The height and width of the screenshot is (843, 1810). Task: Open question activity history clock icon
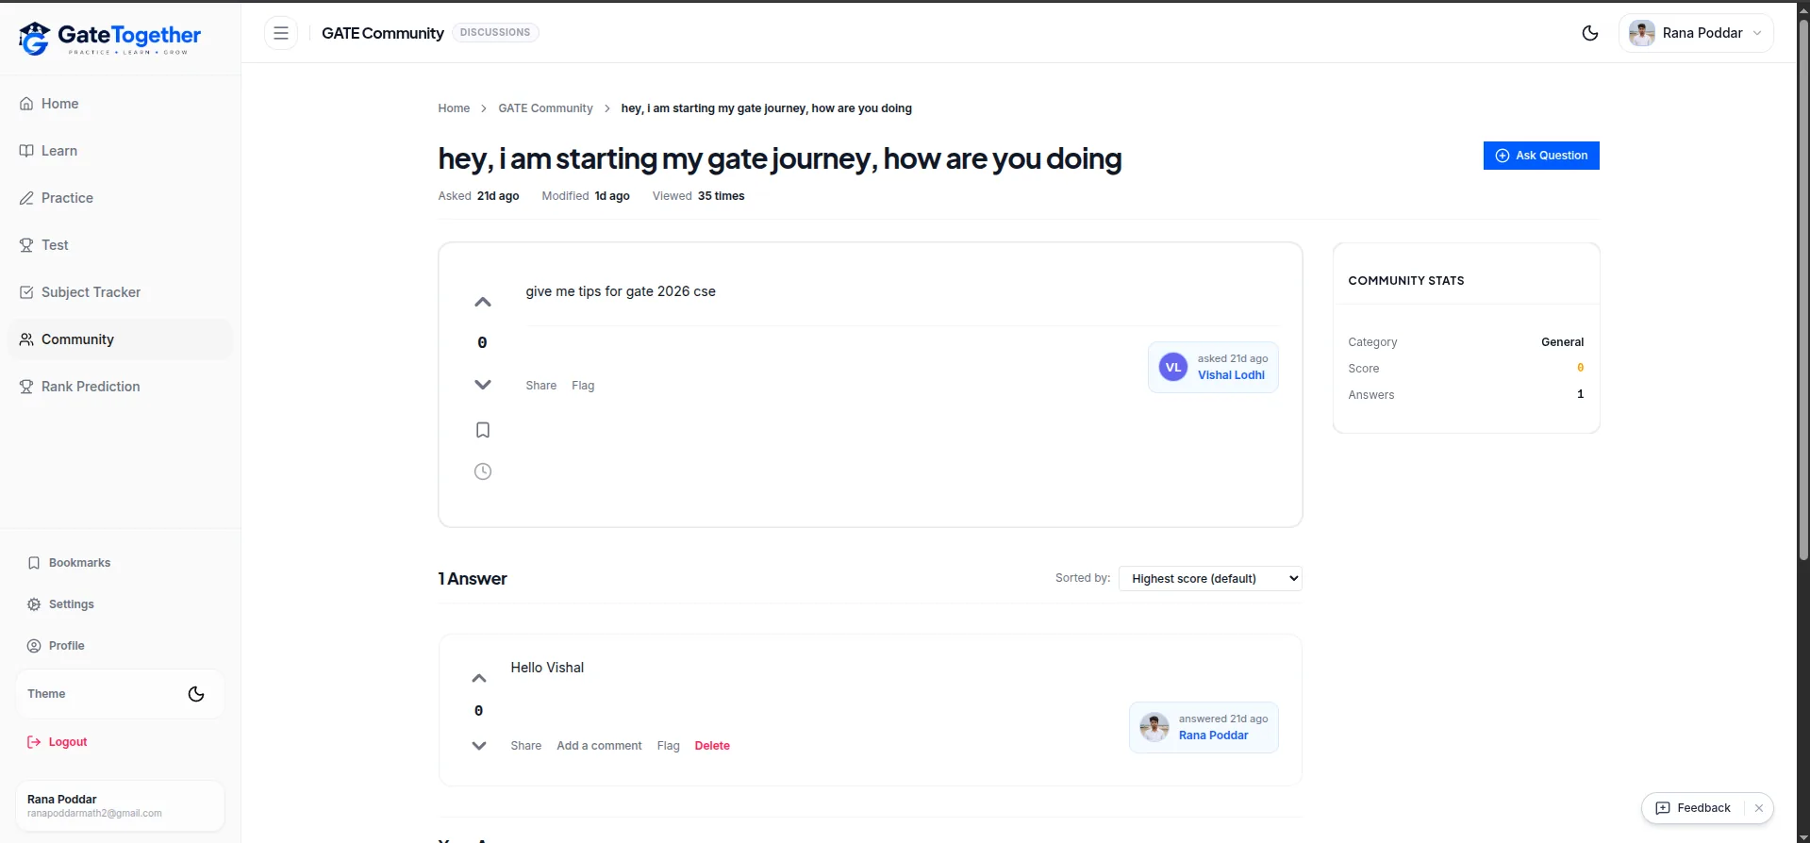pyautogui.click(x=483, y=471)
